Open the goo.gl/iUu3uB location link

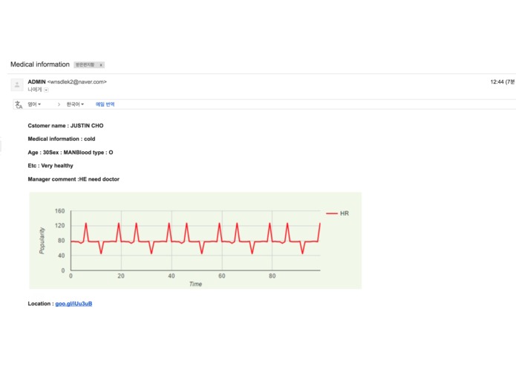pos(74,304)
